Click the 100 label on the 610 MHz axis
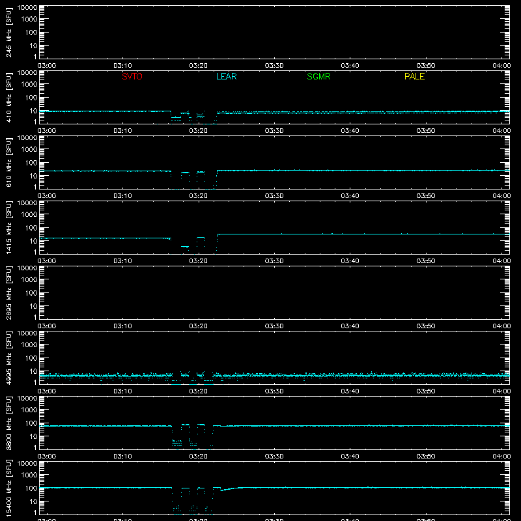Screen dimensions: 521x521 click(x=31, y=163)
